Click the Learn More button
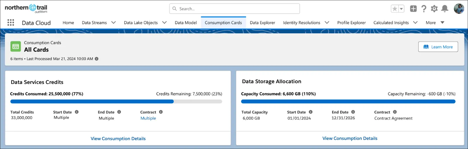Screen dimensions: 468x149 (x=438, y=47)
